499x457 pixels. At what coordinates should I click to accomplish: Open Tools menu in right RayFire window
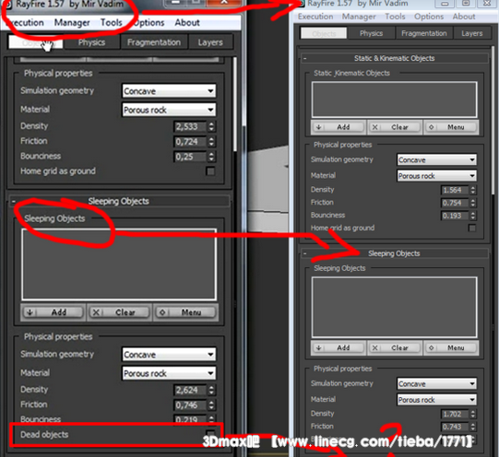pos(395,17)
